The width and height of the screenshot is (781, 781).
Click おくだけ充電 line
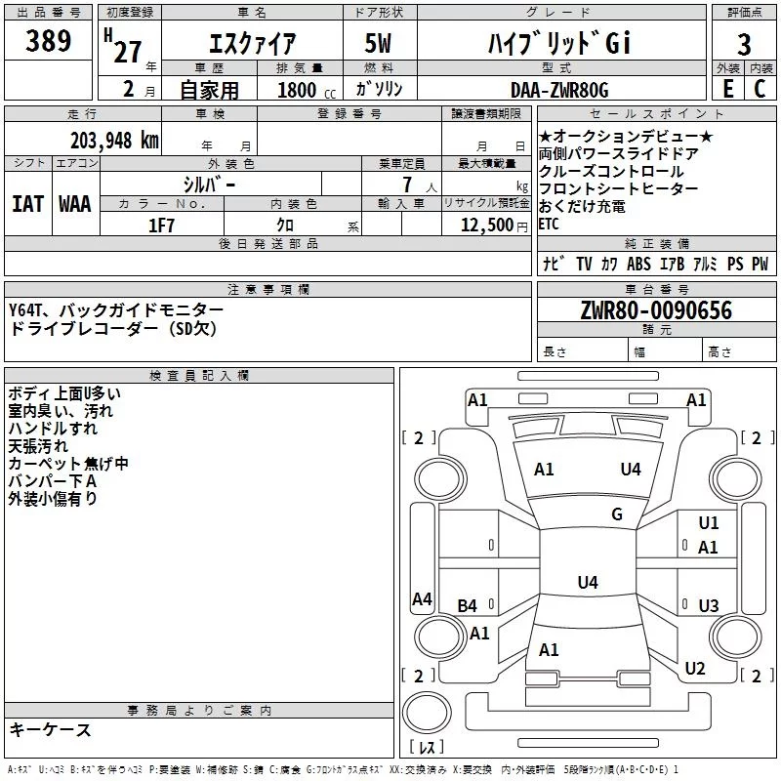(x=582, y=206)
